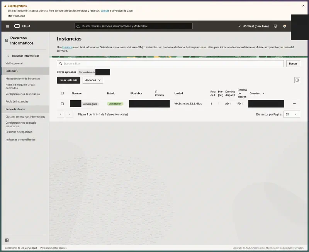Viewport: 309px width, 252px height.
Task: Toggle the select-all instances checkbox
Action: (62, 93)
